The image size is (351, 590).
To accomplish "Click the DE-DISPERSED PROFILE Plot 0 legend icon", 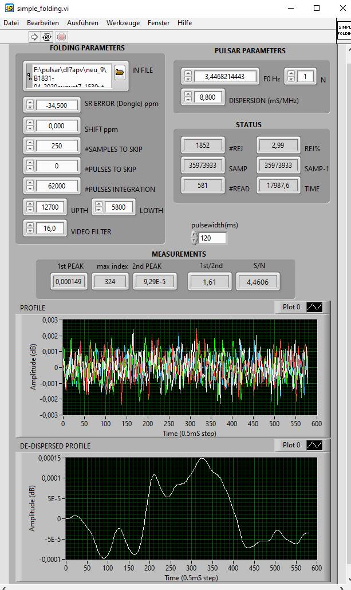I will click(x=314, y=445).
